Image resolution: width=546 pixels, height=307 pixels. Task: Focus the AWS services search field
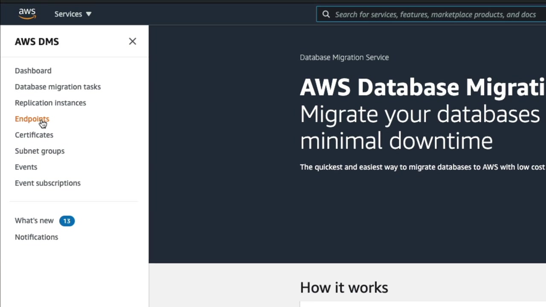435,14
